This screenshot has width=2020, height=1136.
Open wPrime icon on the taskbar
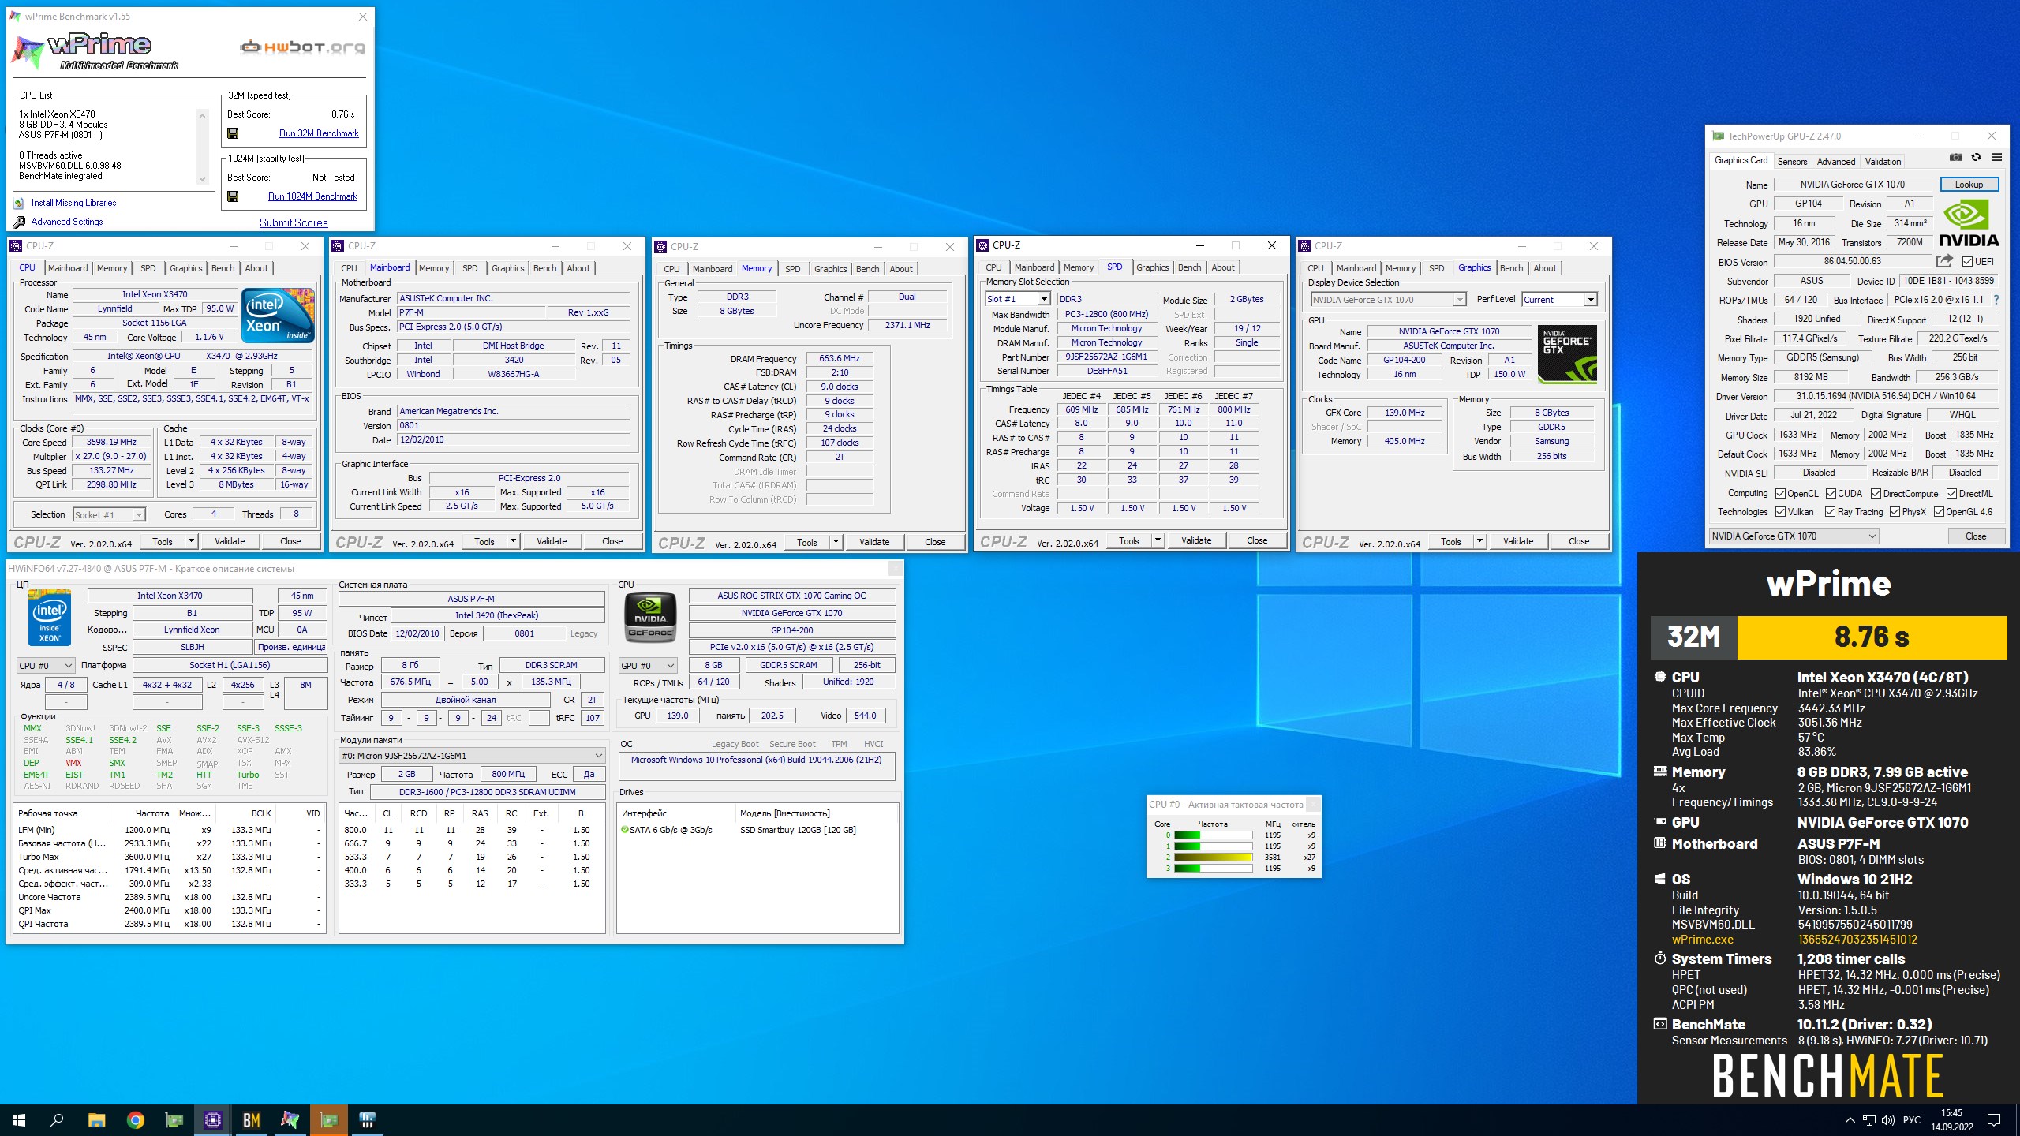click(x=290, y=1119)
